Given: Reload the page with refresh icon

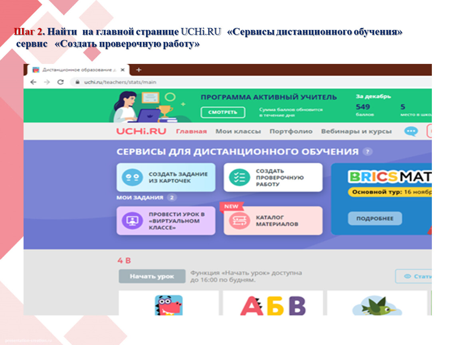Looking at the screenshot, I should click(x=60, y=82).
